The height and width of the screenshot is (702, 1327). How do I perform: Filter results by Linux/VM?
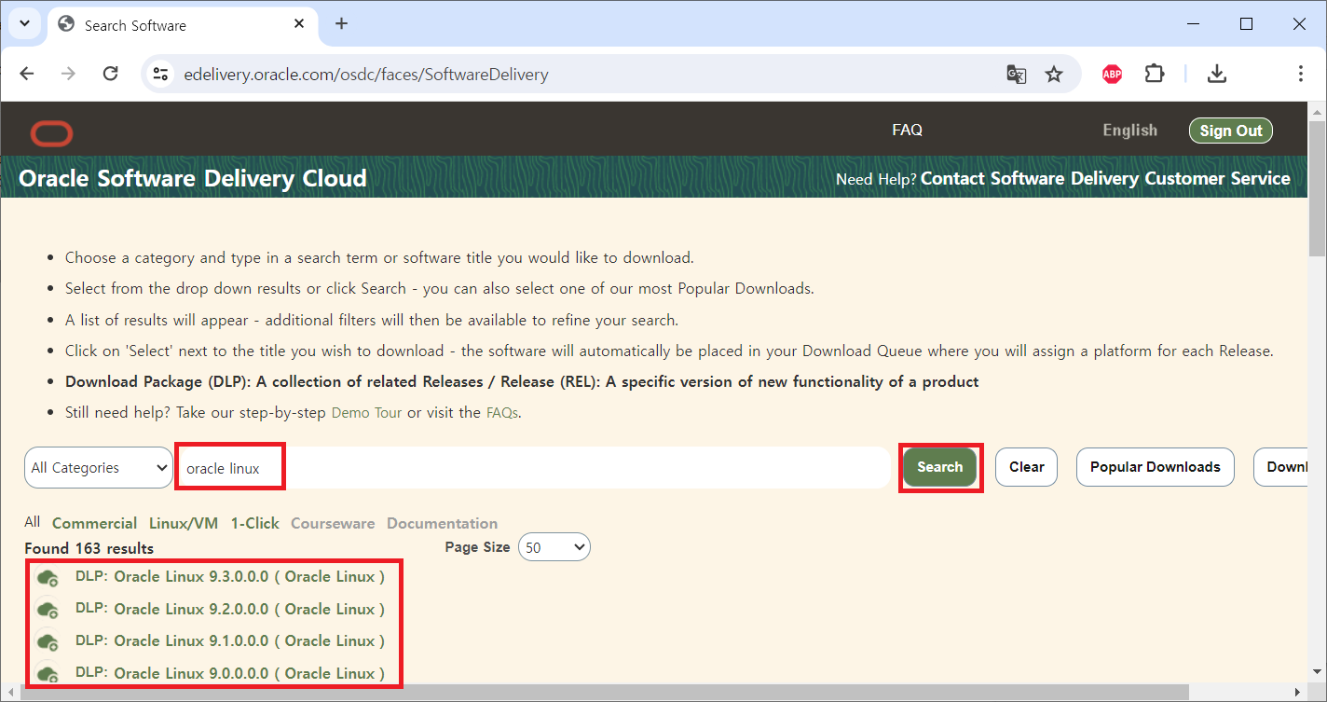184,523
